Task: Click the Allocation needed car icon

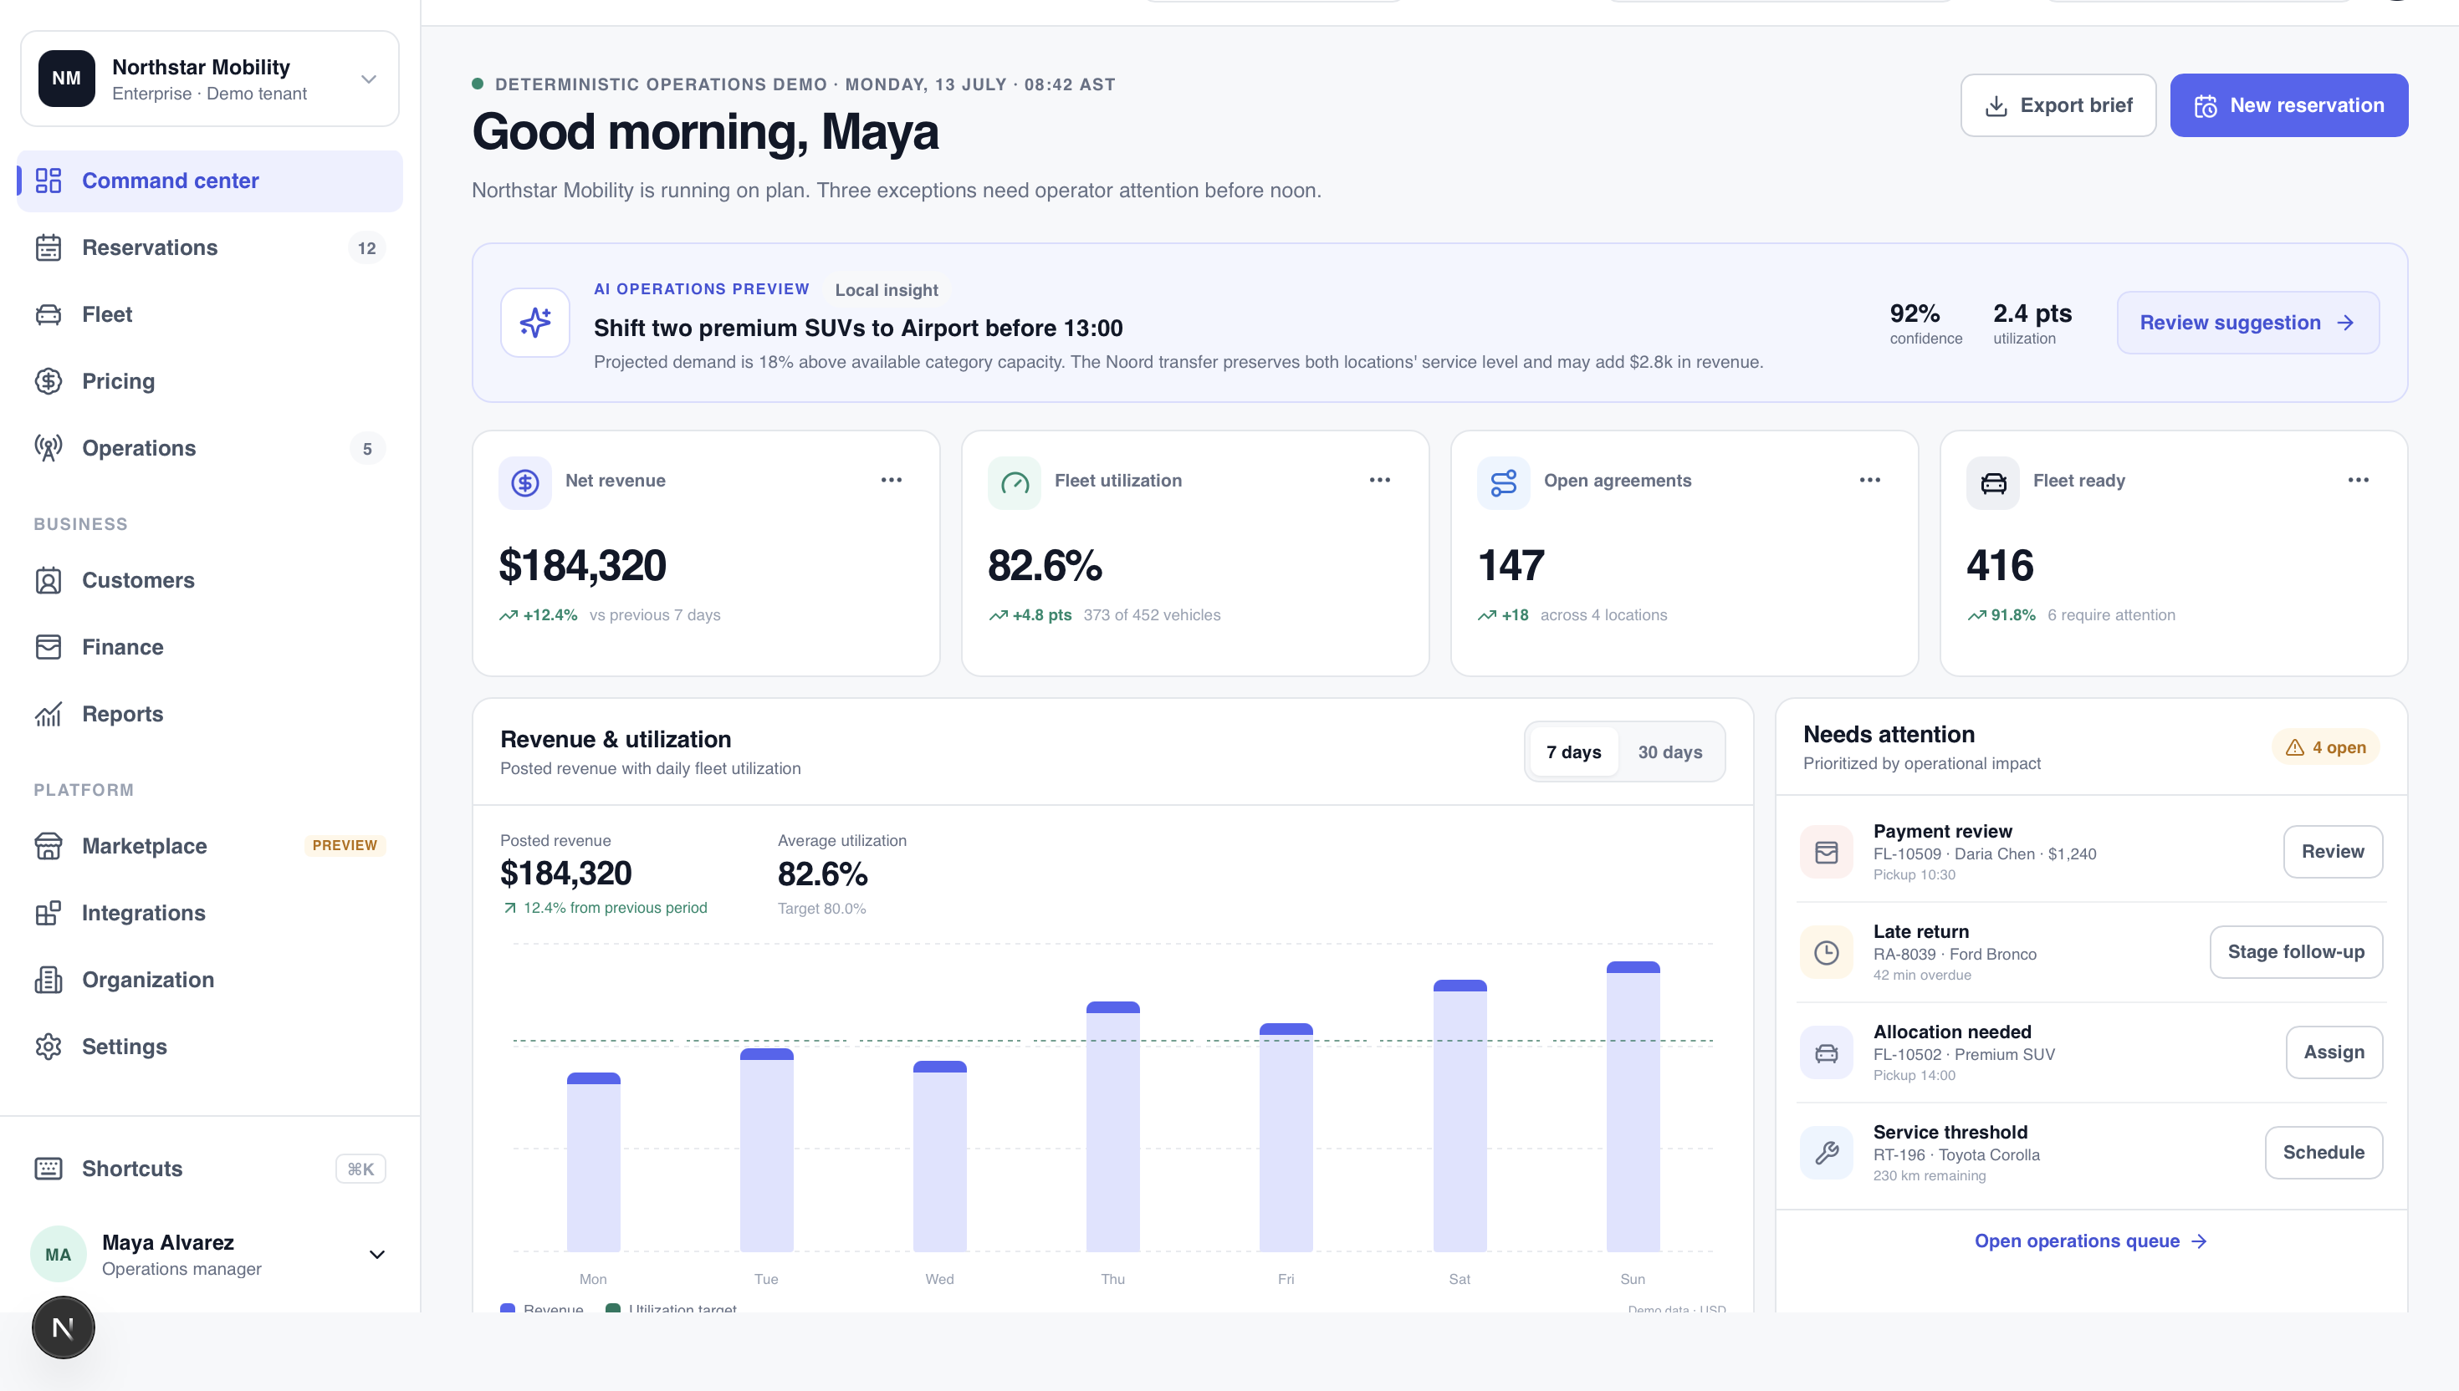Action: (x=1827, y=1052)
